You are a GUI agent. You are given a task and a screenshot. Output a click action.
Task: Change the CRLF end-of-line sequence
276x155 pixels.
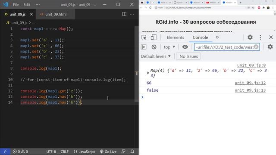[64, 152]
